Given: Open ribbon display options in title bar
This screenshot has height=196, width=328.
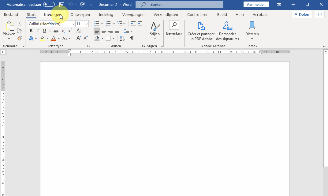Looking at the screenshot, I should pos(279,4).
